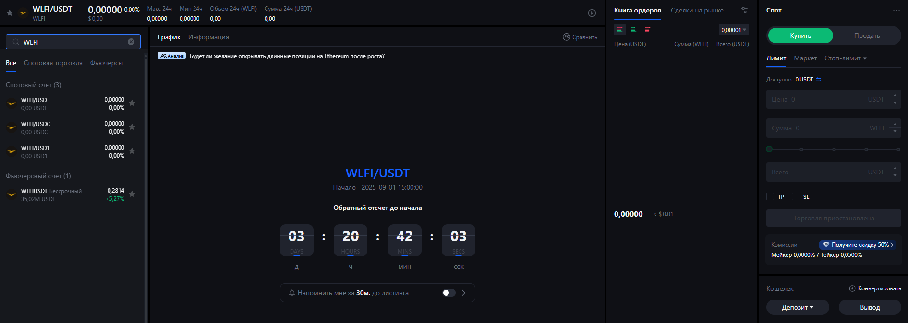The width and height of the screenshot is (908, 323).
Task: Set amount slider to maximum endpoint
Action: [898, 150]
